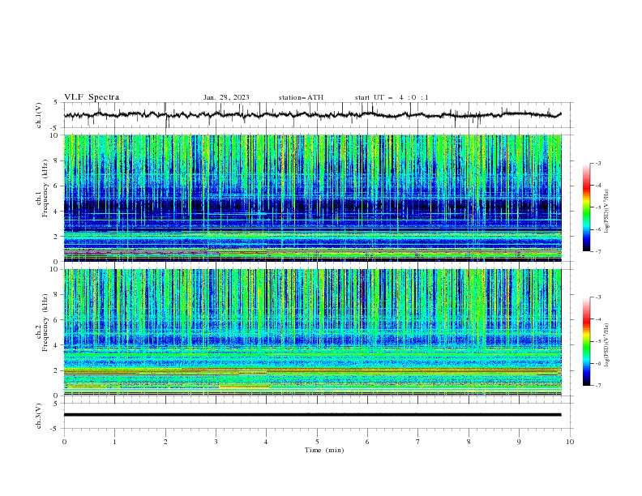Viewport: 642px width, 496px height.
Task: Click the "-5" tick on ch.1 colorbar
Action: coord(598,207)
